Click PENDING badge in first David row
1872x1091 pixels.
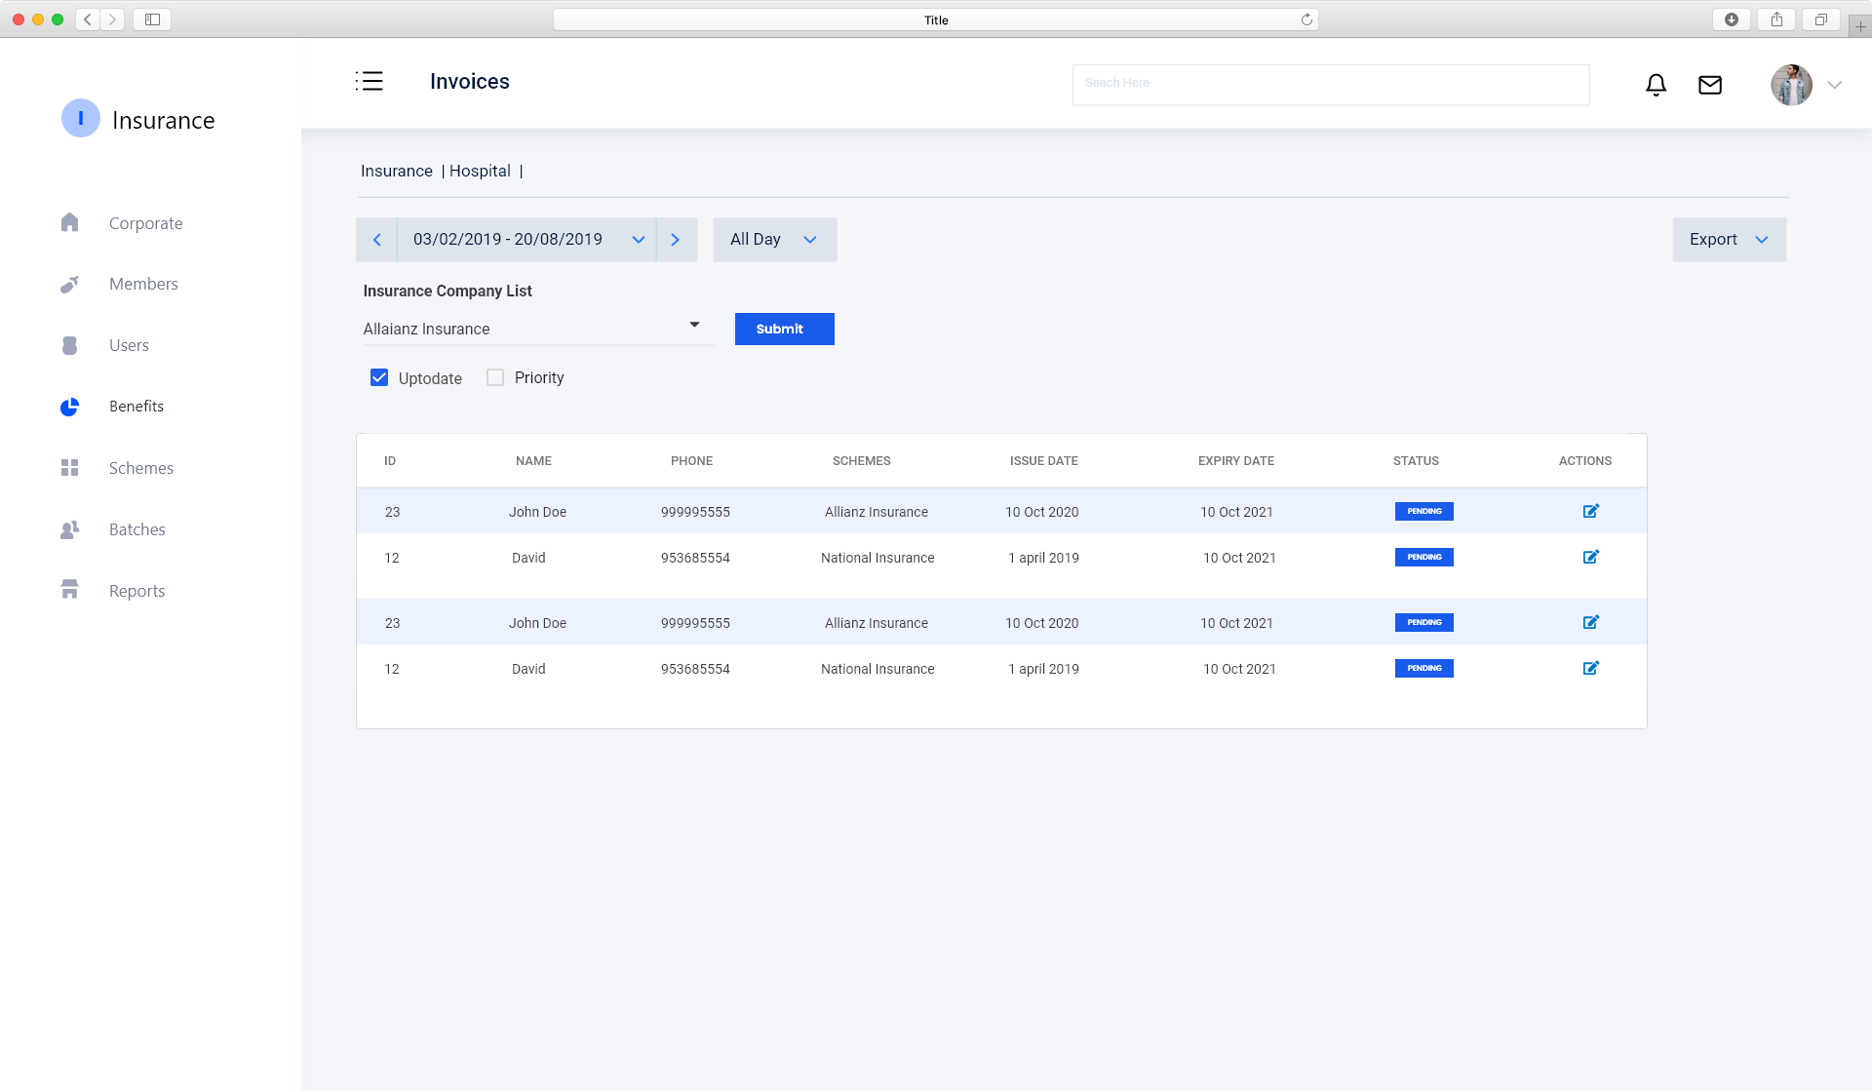tap(1423, 557)
